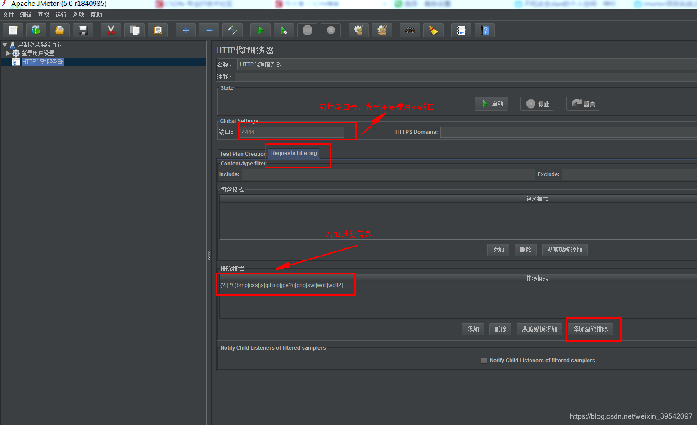Screen dimensions: 697x425
Task: Click the Search binoculars icon
Action: click(410, 30)
